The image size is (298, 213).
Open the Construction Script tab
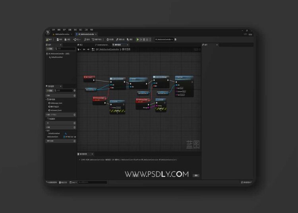102,45
